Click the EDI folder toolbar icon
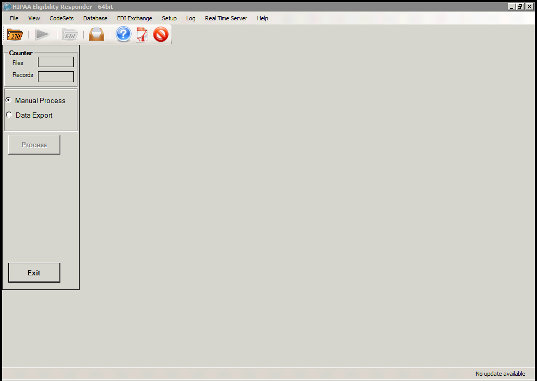Viewport: 537px width, 381px height. coord(70,34)
